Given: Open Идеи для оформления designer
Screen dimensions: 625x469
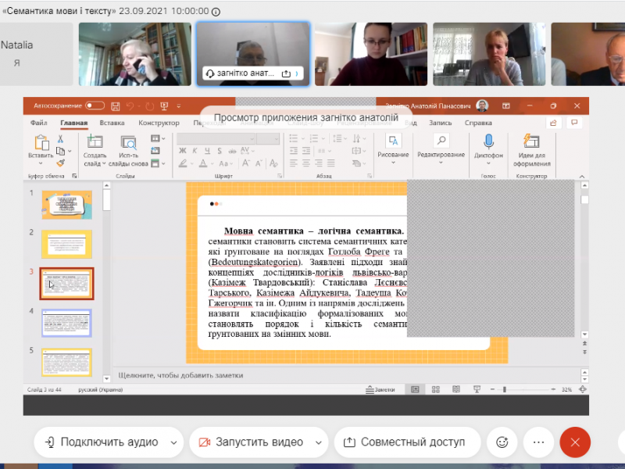Looking at the screenshot, I should pyautogui.click(x=531, y=141).
